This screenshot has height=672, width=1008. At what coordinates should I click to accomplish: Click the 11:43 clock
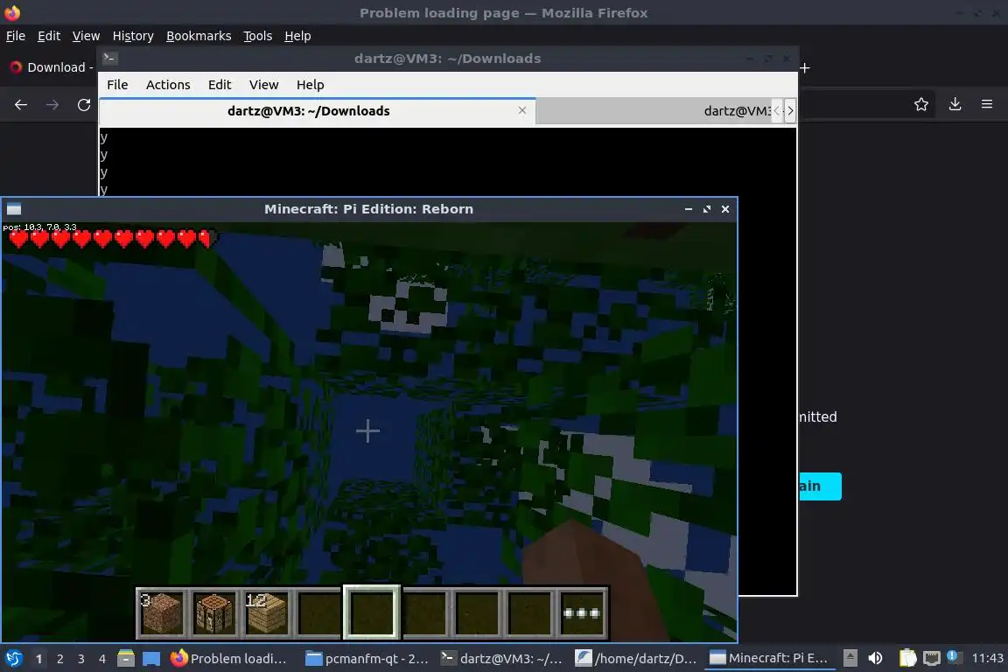(x=987, y=658)
